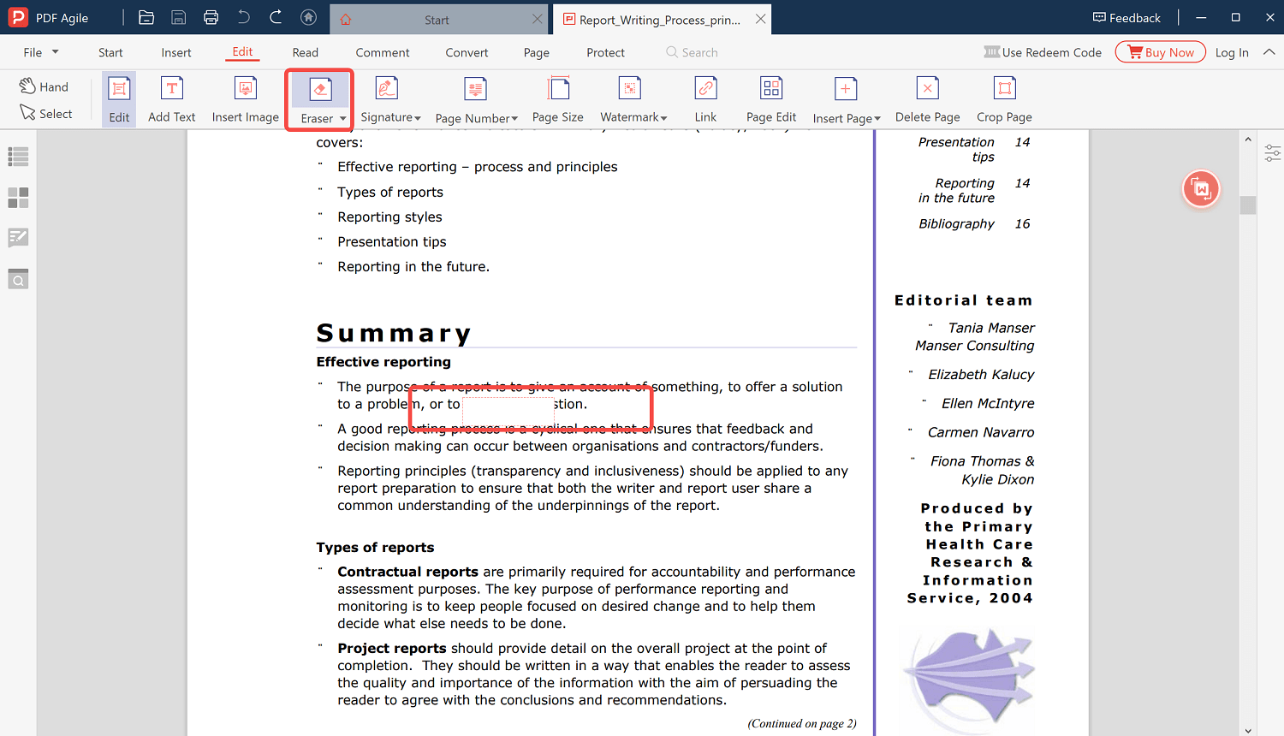Click the Delete Page tool
The width and height of the screenshot is (1284, 736).
click(x=927, y=98)
